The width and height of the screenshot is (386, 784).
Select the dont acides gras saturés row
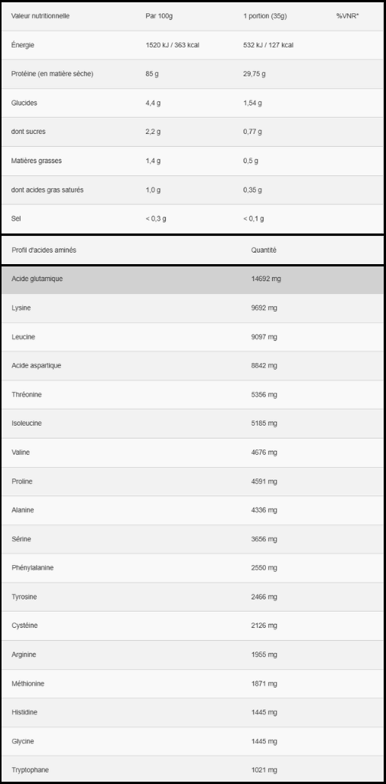coord(193,190)
